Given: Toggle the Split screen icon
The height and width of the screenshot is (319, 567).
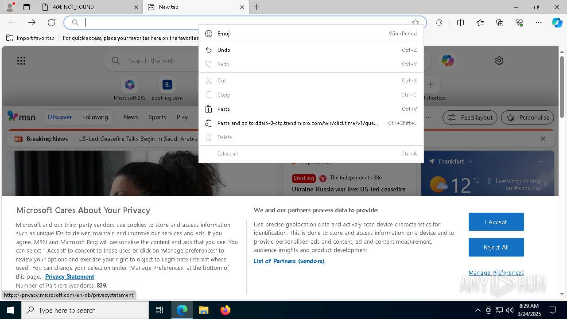Looking at the screenshot, I should [460, 23].
